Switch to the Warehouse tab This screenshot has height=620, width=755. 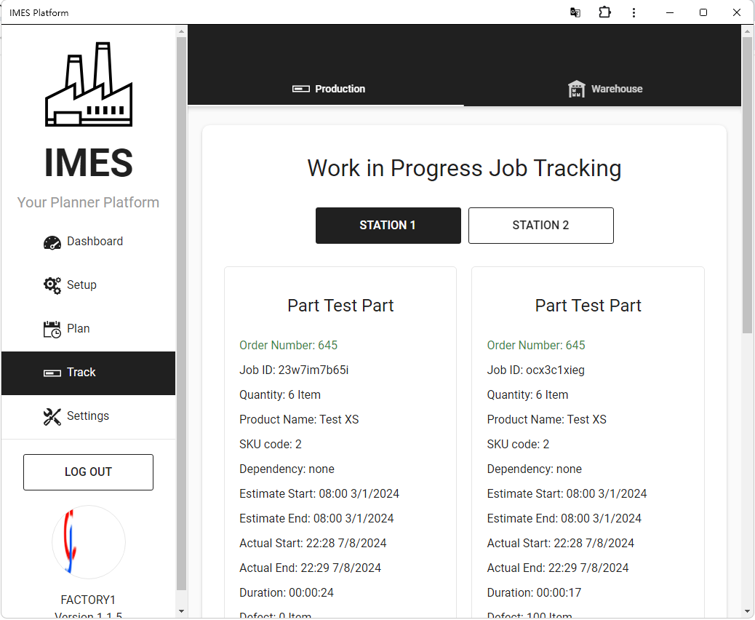[602, 89]
